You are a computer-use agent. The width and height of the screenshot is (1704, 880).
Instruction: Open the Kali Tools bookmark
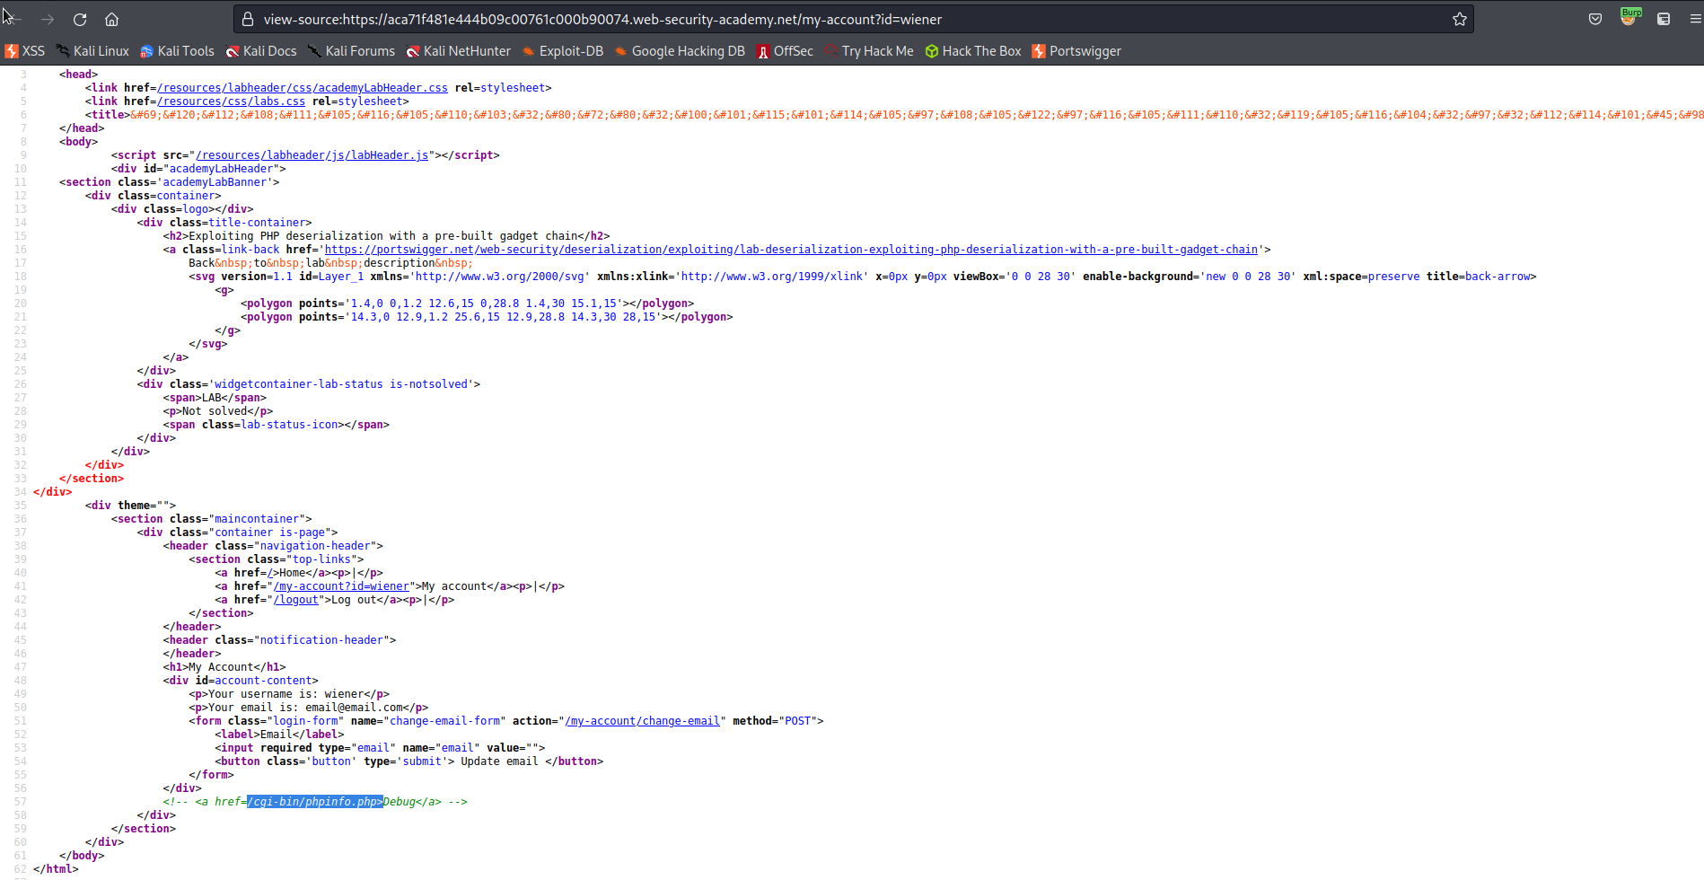[x=177, y=51]
